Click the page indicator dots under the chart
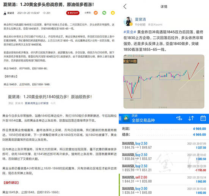 tap(163, 107)
